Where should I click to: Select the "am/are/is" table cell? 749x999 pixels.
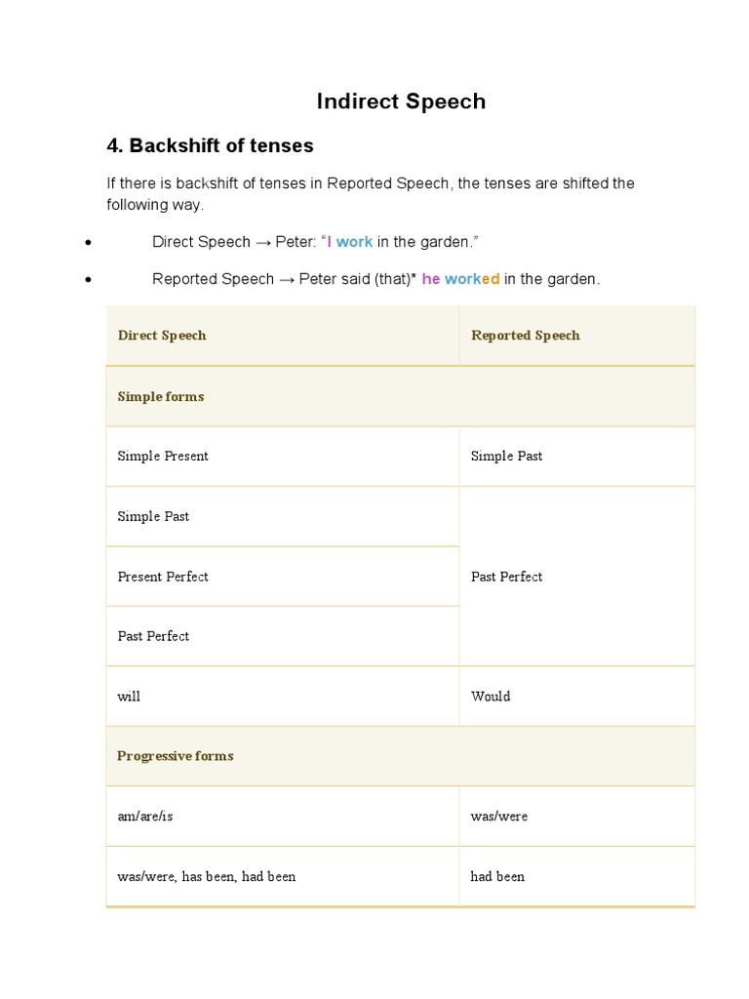145,817
